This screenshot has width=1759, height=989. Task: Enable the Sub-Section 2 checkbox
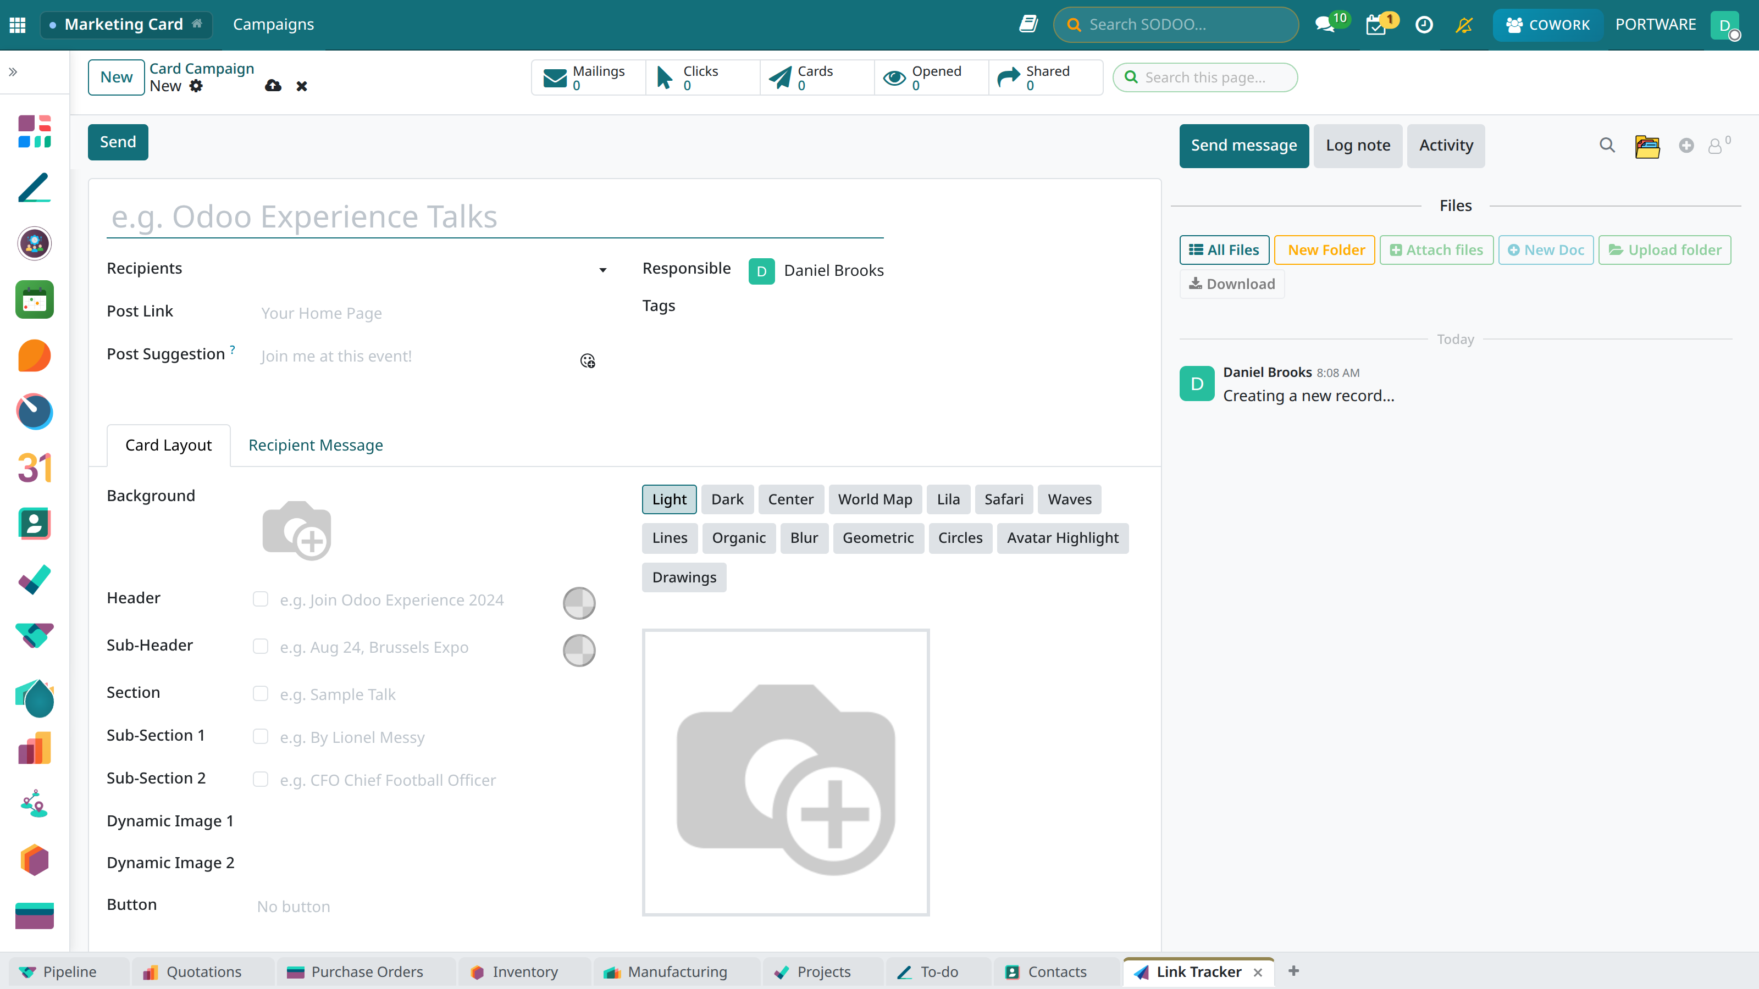click(x=260, y=779)
